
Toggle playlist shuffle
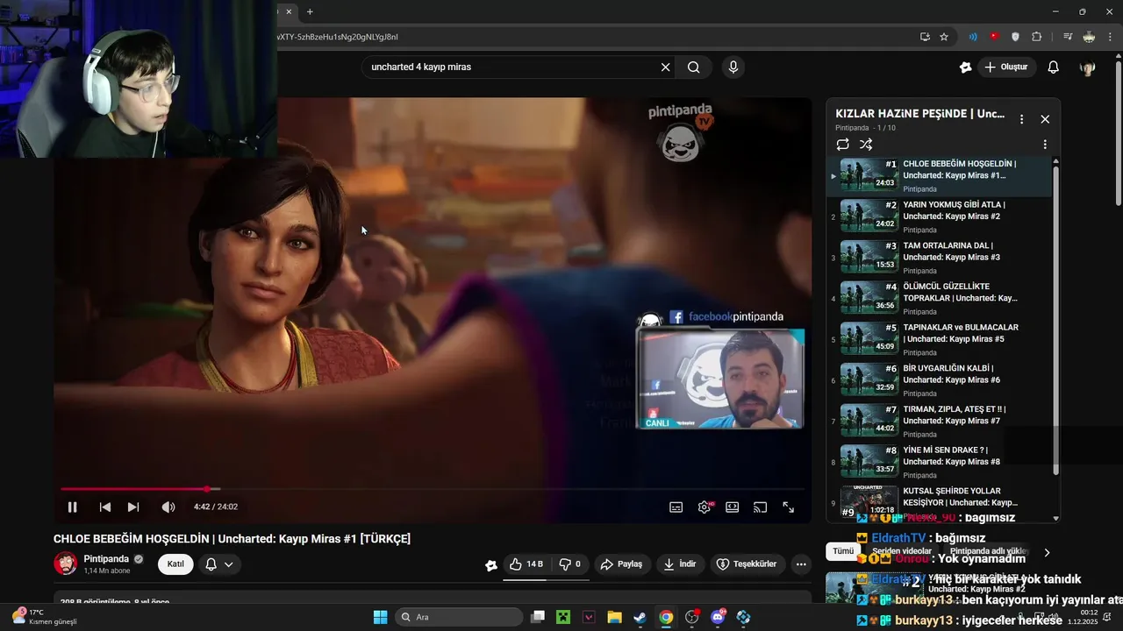click(x=866, y=145)
